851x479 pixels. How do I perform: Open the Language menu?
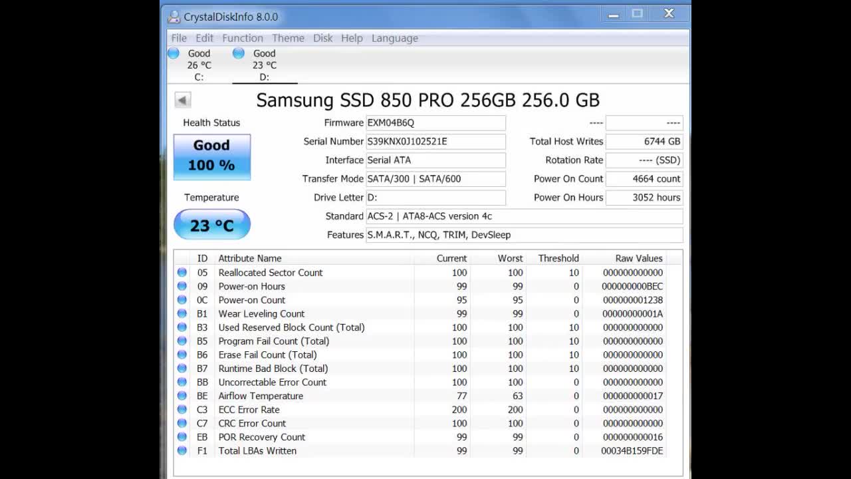click(x=395, y=38)
